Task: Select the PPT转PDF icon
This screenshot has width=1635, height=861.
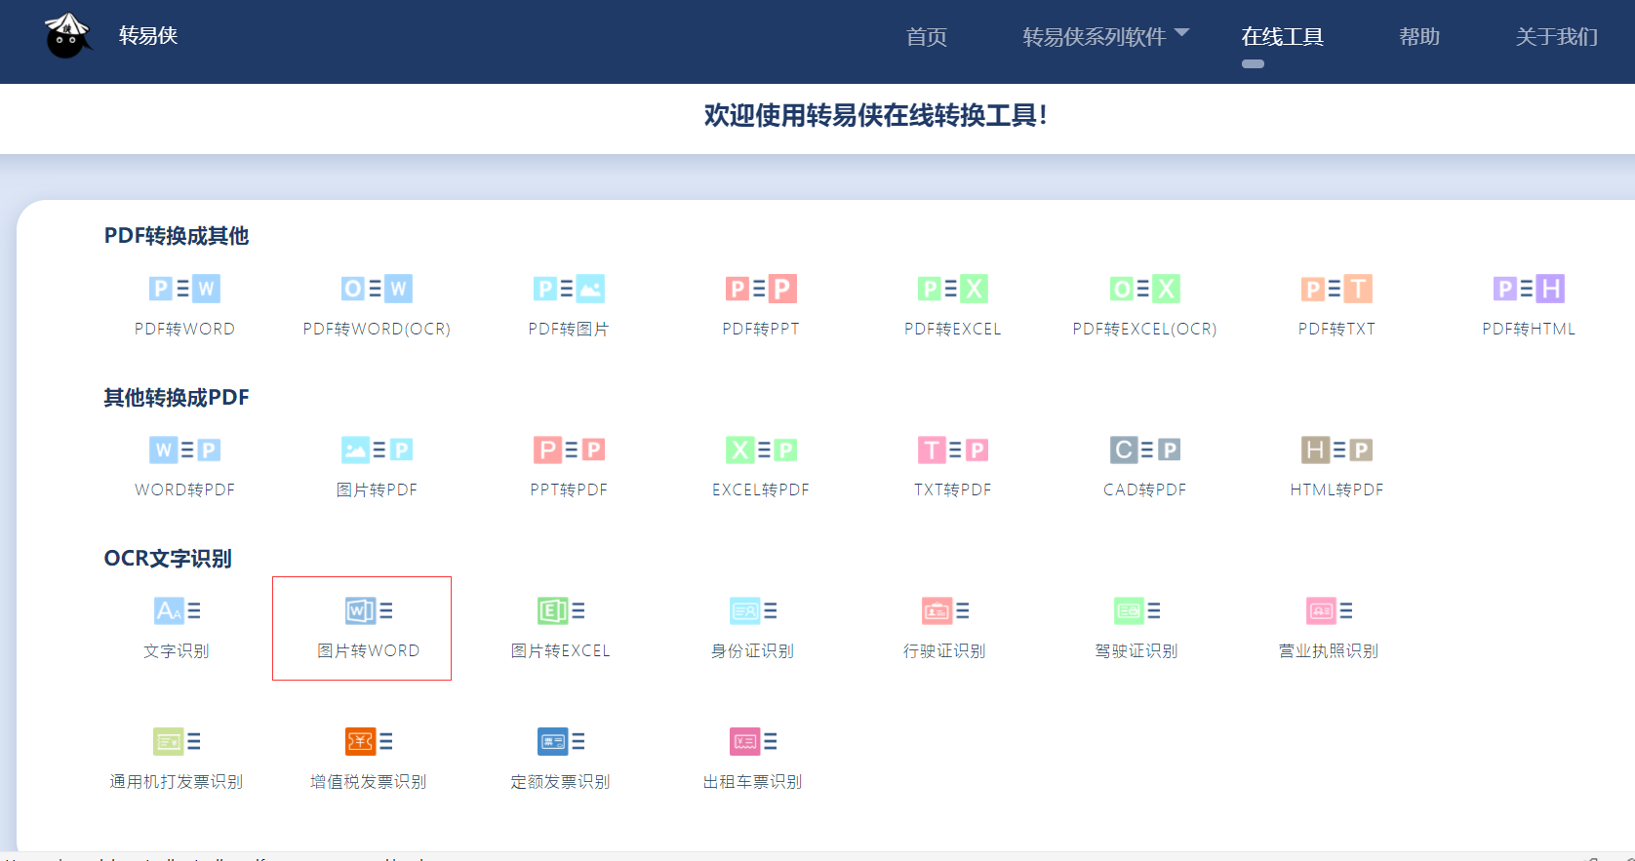Action: [569, 450]
